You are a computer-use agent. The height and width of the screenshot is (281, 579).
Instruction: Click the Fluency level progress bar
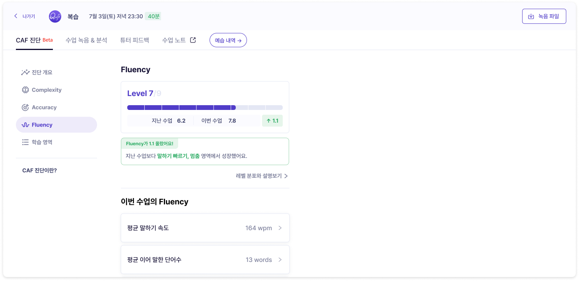point(205,108)
